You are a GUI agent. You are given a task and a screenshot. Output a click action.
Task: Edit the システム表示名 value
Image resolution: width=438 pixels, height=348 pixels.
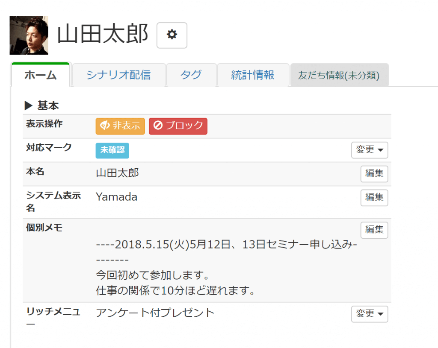click(x=374, y=197)
